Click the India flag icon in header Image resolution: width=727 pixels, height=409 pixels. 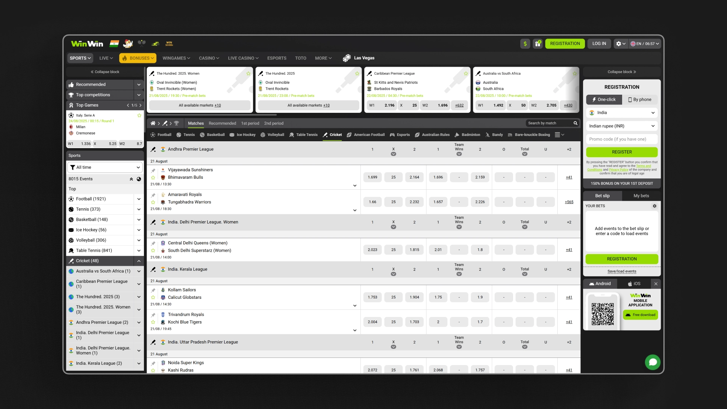click(114, 44)
